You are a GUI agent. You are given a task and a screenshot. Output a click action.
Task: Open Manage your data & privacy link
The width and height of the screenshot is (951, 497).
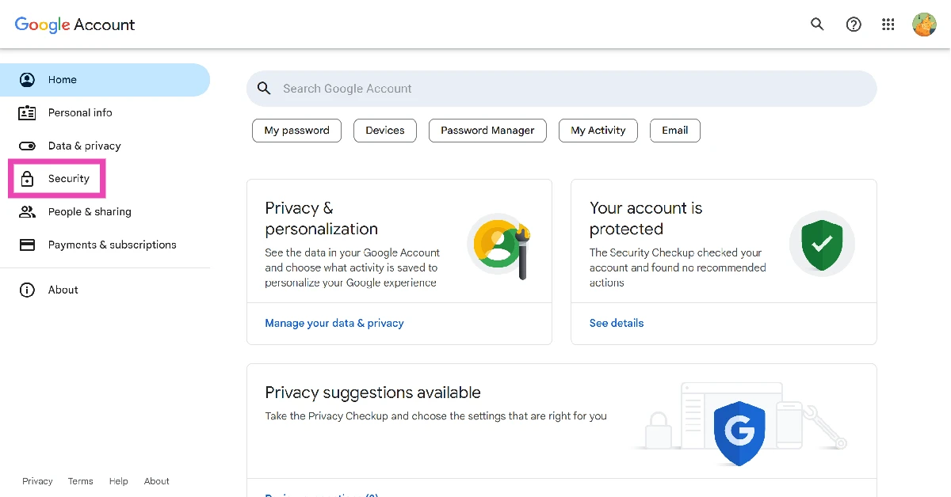pos(334,323)
